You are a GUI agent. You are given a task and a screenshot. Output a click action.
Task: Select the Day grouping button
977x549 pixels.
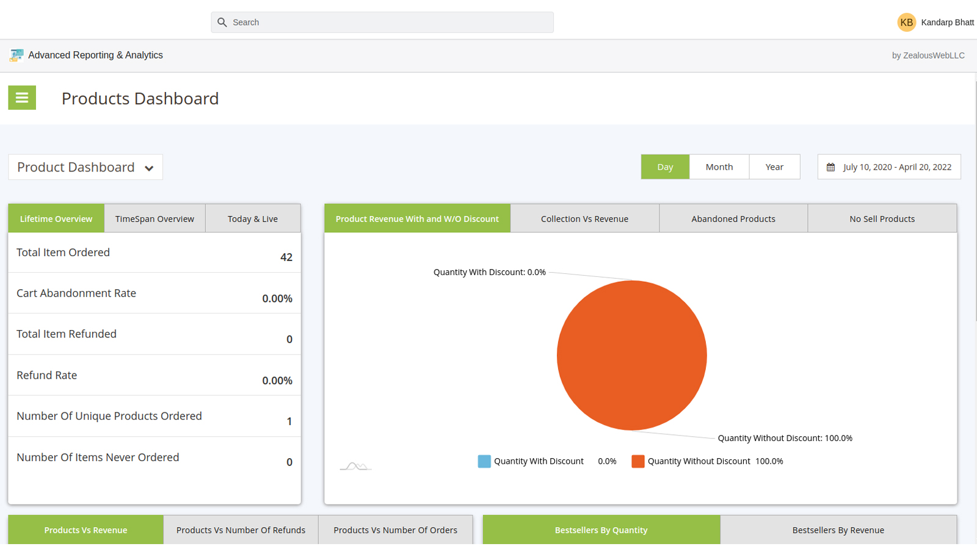pyautogui.click(x=665, y=167)
